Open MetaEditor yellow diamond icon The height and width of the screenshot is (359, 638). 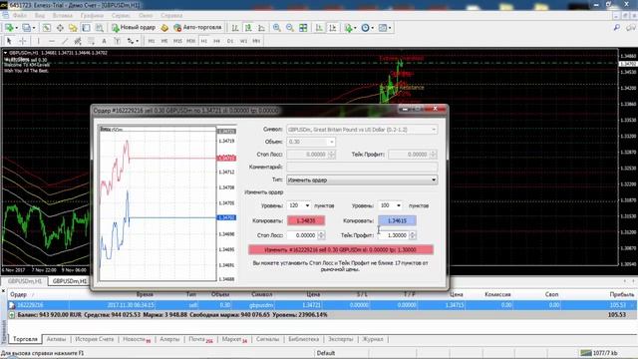click(x=164, y=28)
